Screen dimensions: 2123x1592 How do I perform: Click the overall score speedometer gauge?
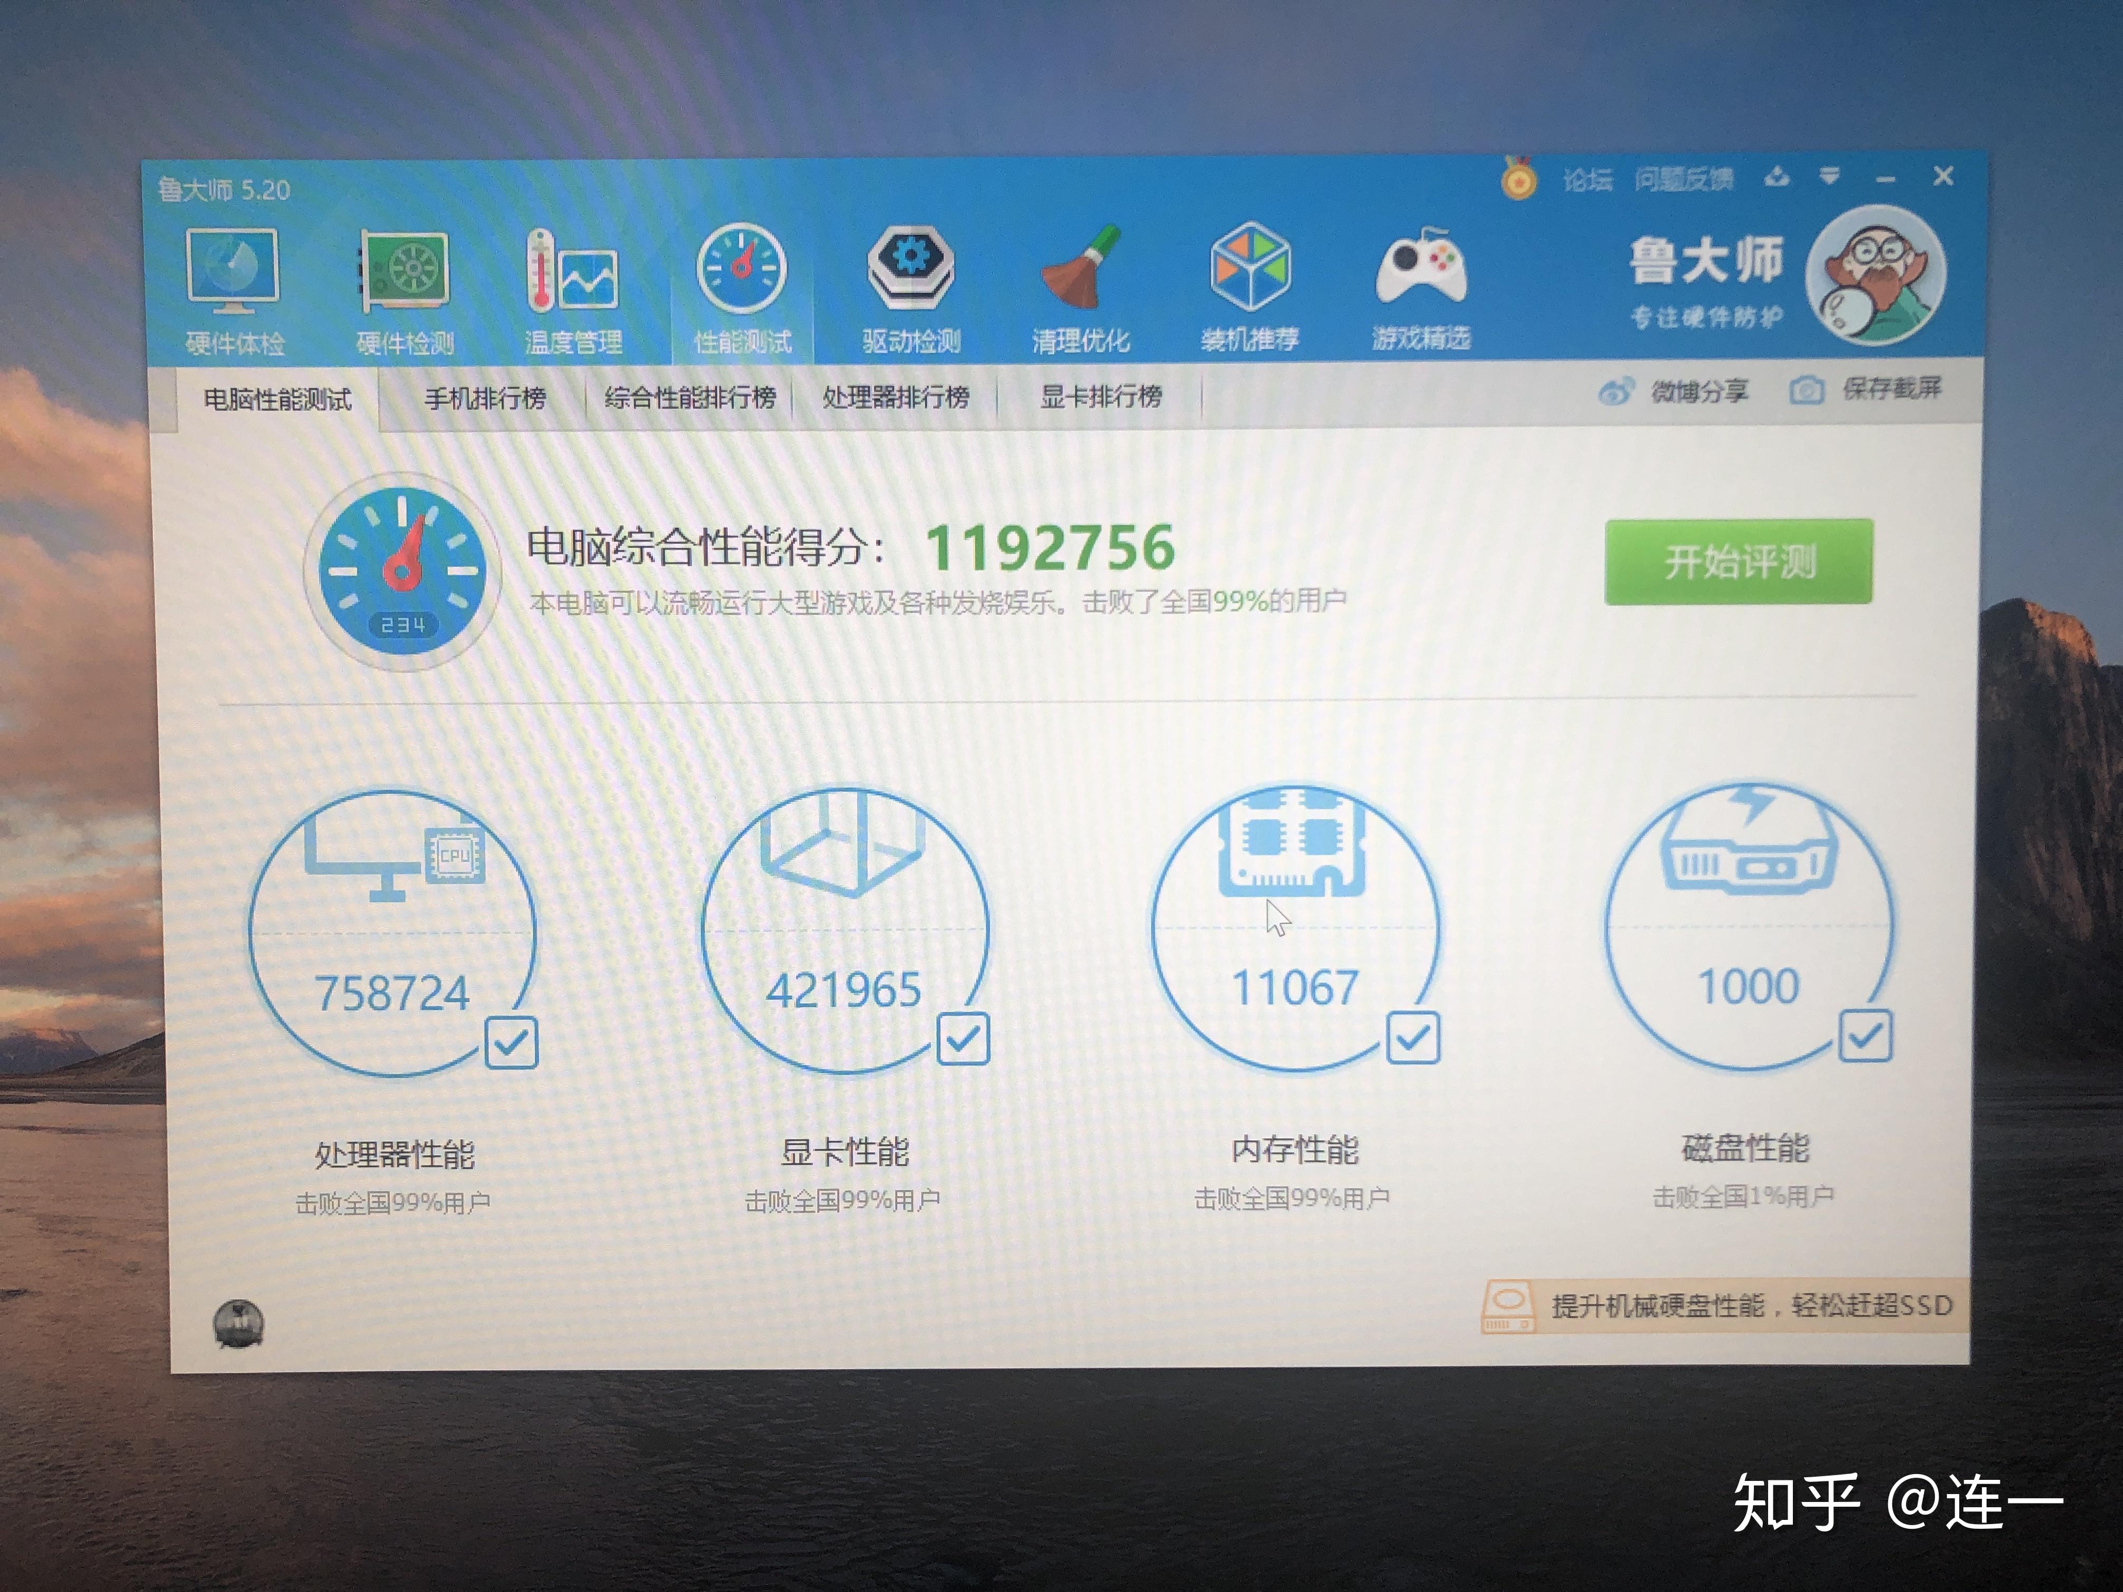(403, 571)
